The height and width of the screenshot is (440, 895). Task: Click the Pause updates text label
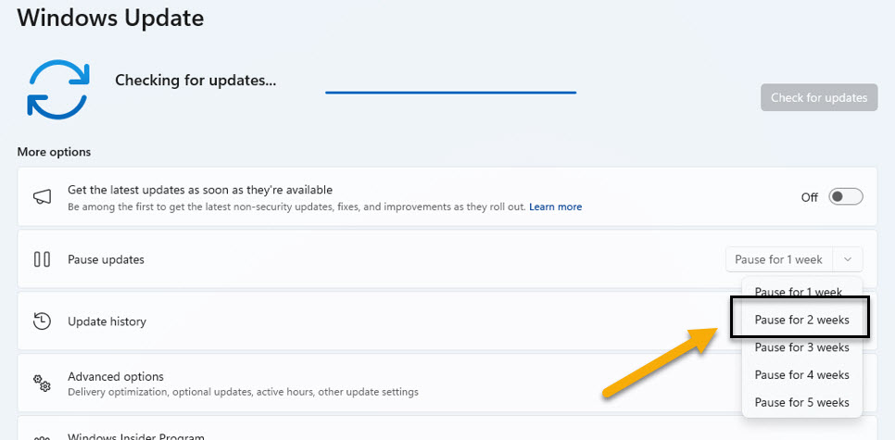106,259
